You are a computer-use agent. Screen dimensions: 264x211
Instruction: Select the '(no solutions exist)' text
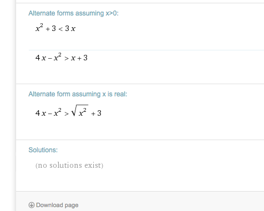click(x=69, y=165)
